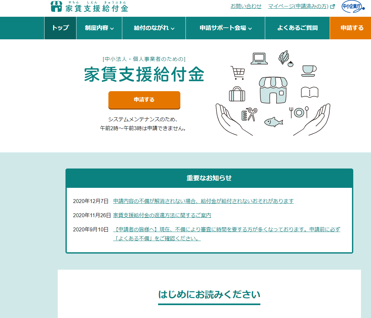
Task: Select the トップ navigation tab
Action: point(60,28)
